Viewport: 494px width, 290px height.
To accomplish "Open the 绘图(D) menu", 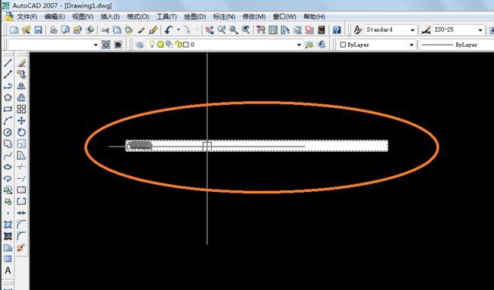I will pos(195,17).
